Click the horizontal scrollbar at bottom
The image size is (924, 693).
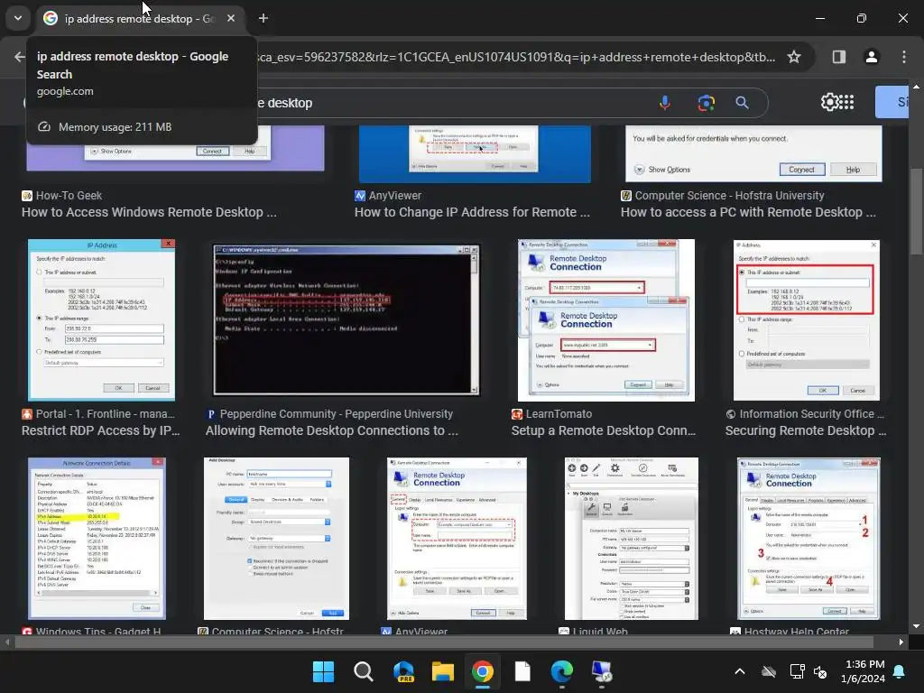point(444,642)
